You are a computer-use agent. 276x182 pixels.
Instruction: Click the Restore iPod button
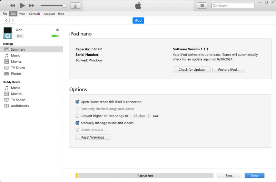pyautogui.click(x=229, y=70)
